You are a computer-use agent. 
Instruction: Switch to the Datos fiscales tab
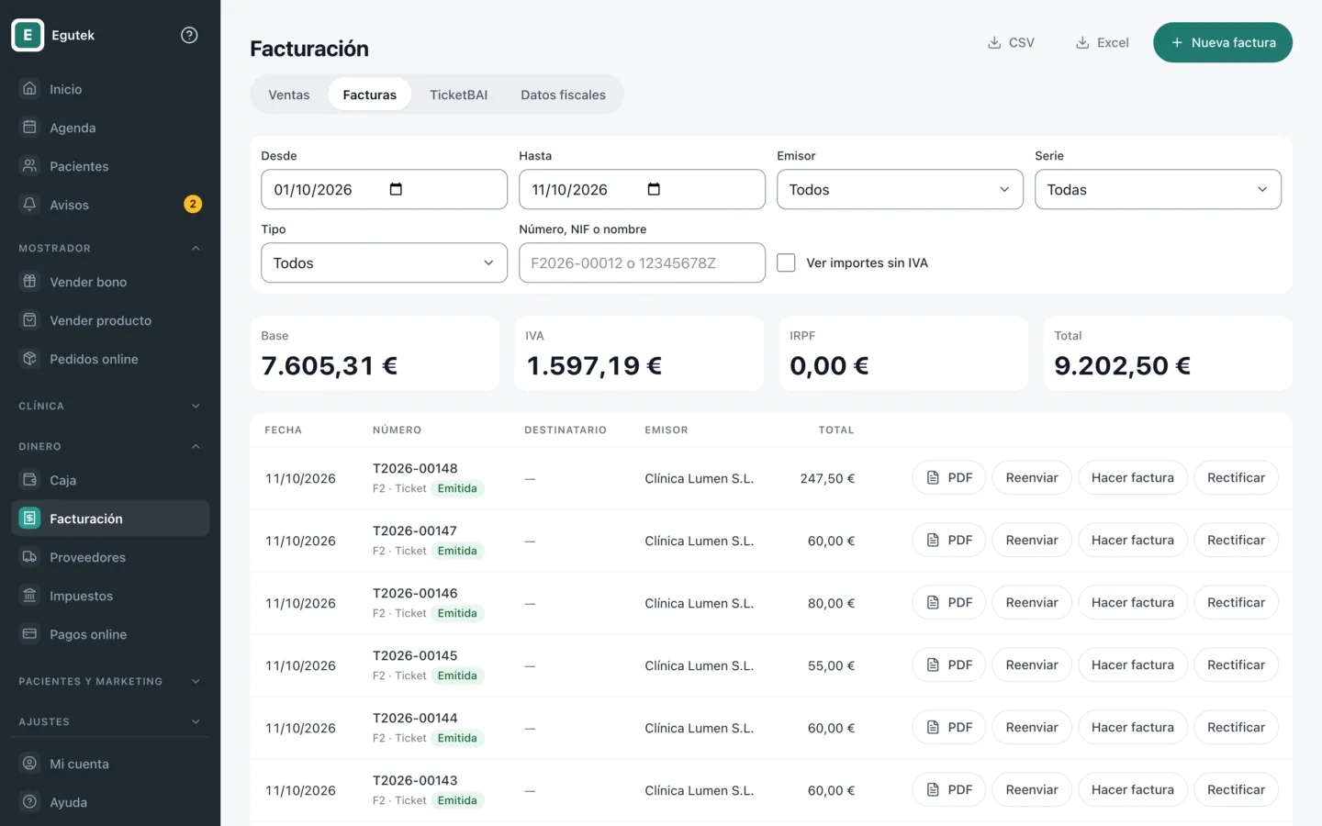pyautogui.click(x=563, y=95)
